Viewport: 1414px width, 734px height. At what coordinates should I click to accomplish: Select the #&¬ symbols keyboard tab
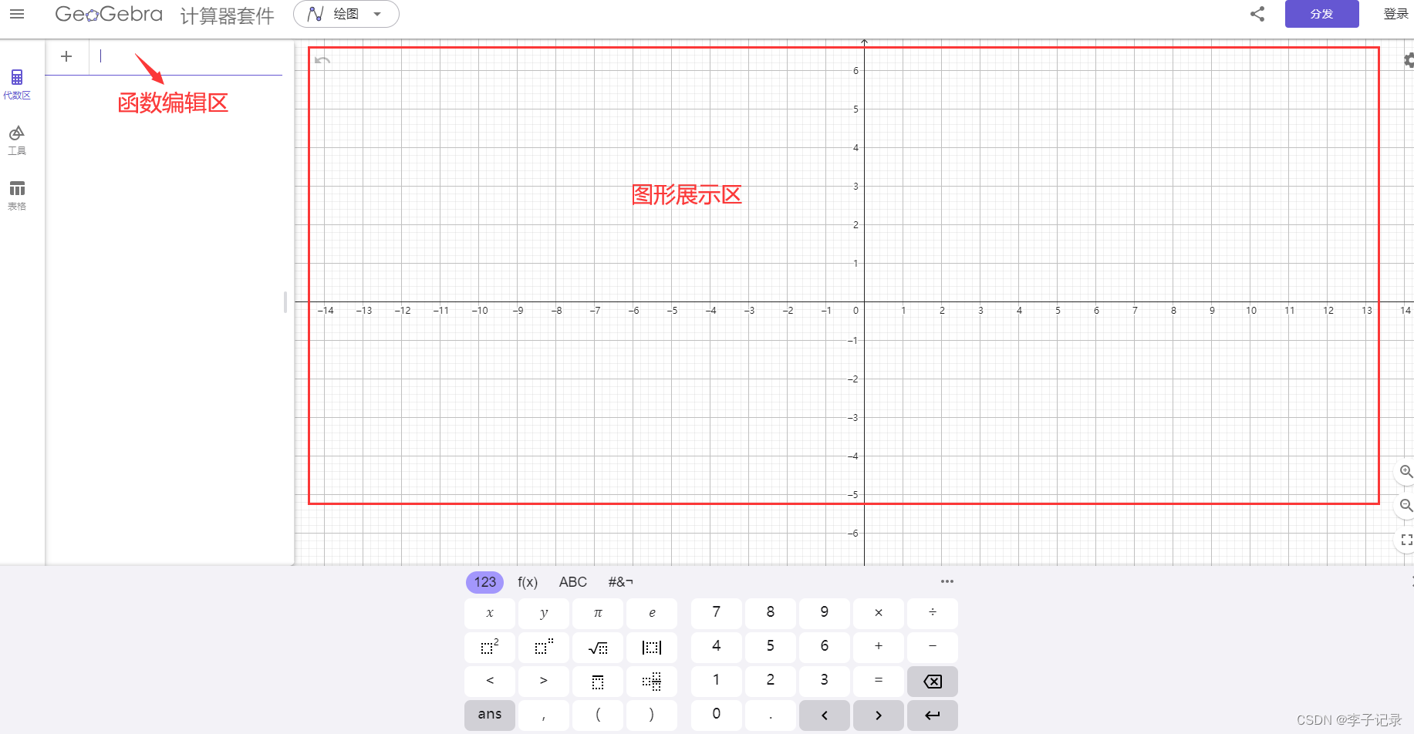pos(620,582)
